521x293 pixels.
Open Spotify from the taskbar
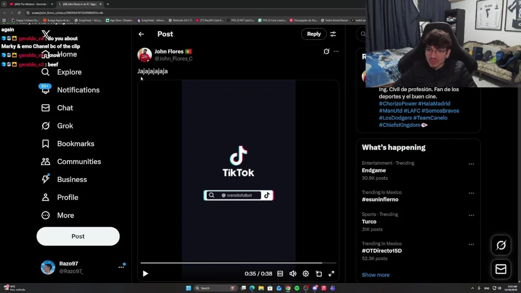coord(297,288)
